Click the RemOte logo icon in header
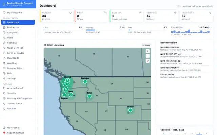This screenshot has width=217, height=135. (4, 4)
